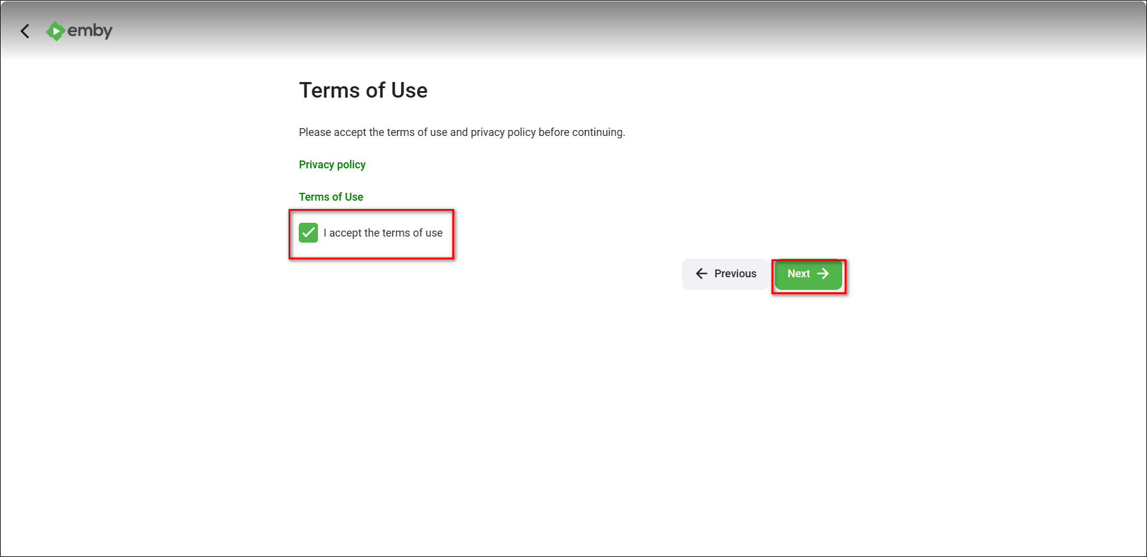The image size is (1147, 557).
Task: Click the word 'policy' in the Privacy policy link
Action: coord(351,165)
